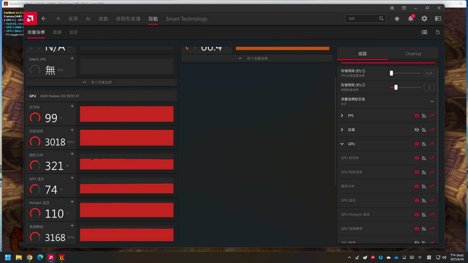
Task: Collapse metrics in the middle column
Action: pyautogui.click(x=257, y=58)
